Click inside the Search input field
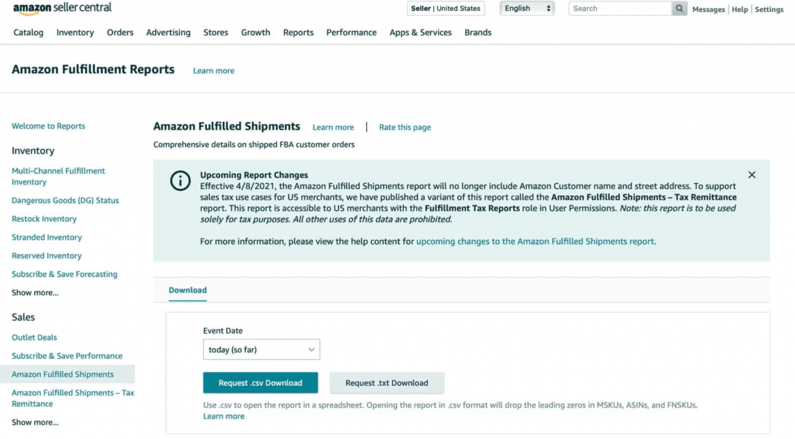This screenshot has height=439, width=795. (621, 8)
